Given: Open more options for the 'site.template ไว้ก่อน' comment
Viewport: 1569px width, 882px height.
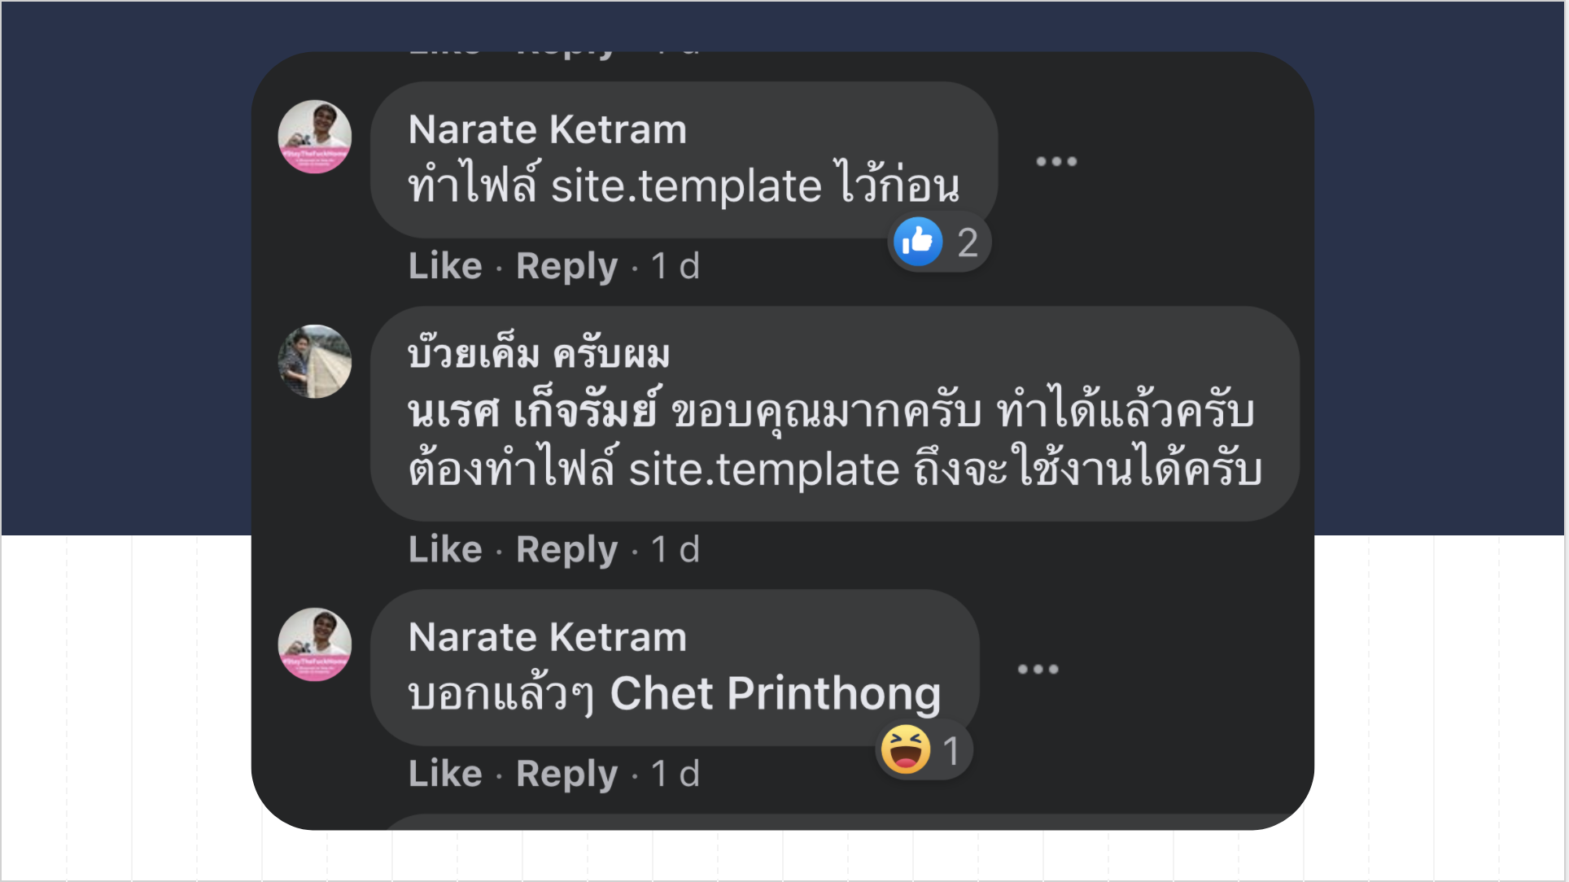Looking at the screenshot, I should pyautogui.click(x=1056, y=162).
